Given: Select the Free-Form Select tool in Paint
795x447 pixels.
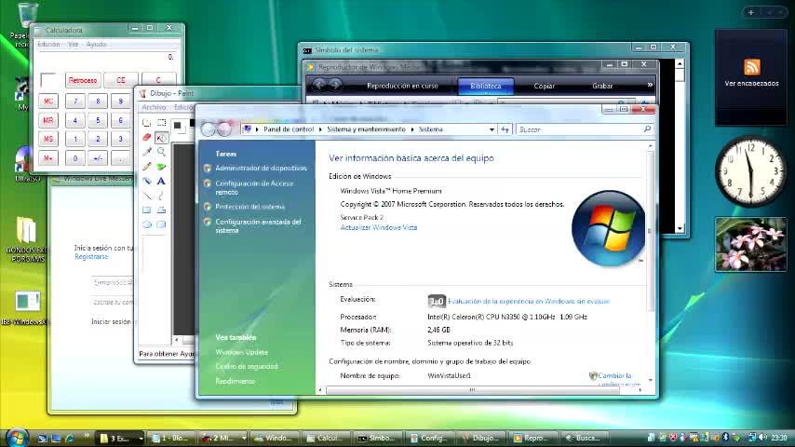Looking at the screenshot, I should [146, 123].
